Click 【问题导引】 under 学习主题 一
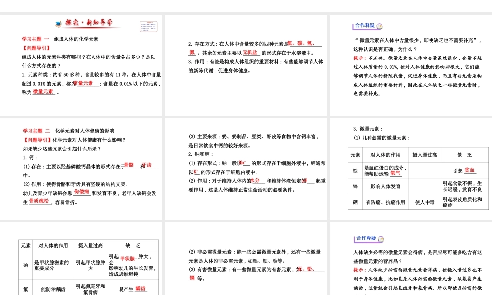 click(x=36, y=48)
